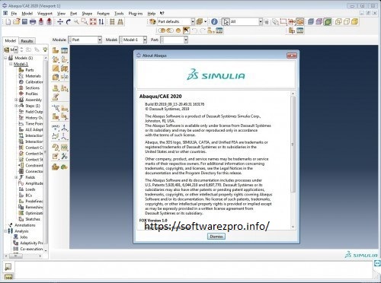This screenshot has height=283, width=381.
Task: Click the Save Model Database icon
Action: click(24, 22)
